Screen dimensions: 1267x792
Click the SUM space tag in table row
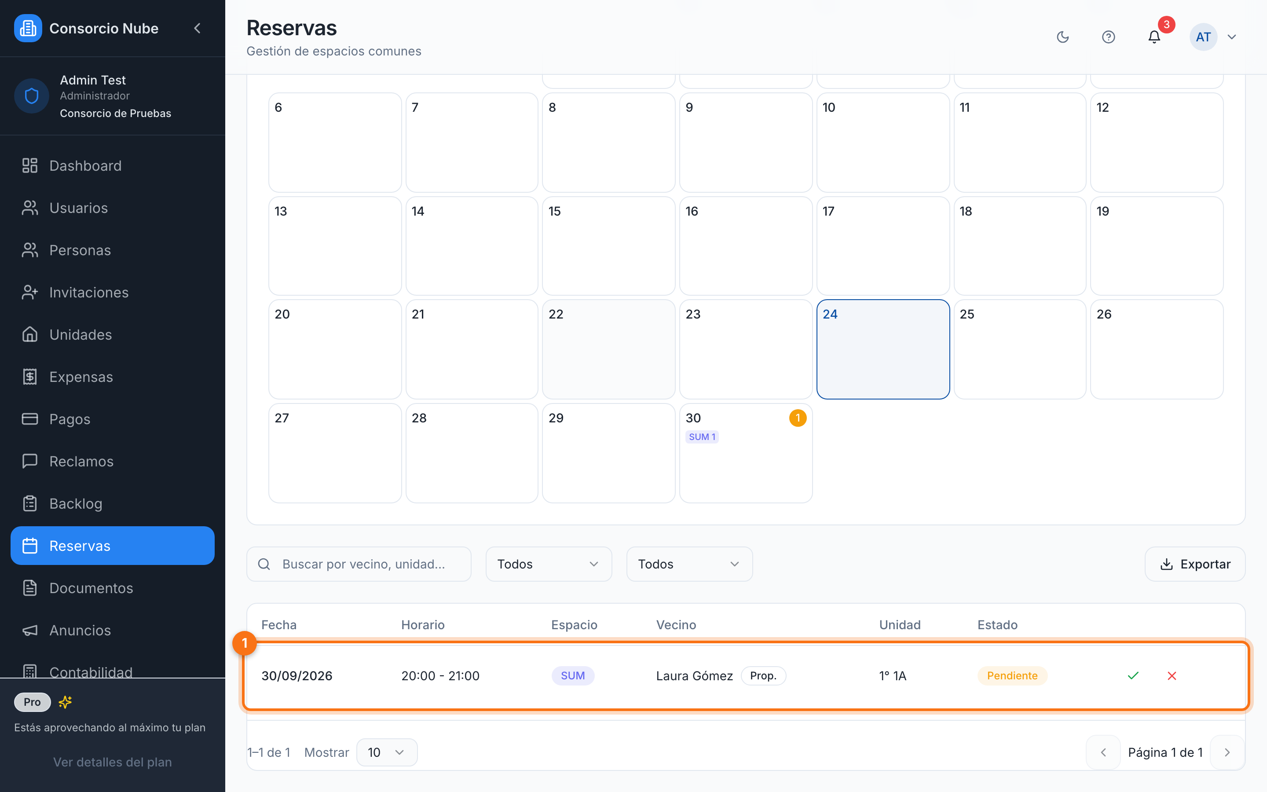click(x=573, y=676)
